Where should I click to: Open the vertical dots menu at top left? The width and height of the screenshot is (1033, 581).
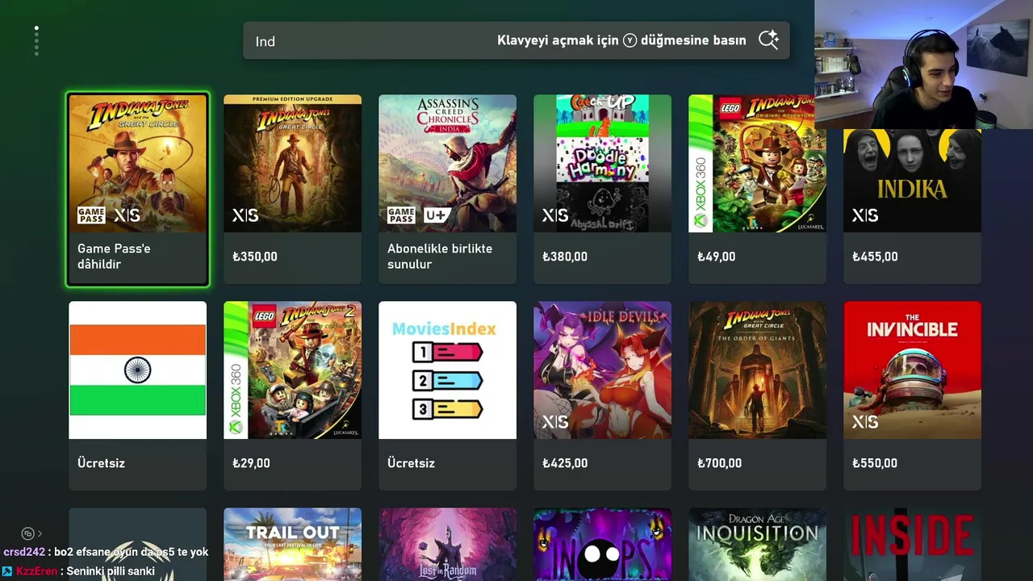(x=36, y=41)
